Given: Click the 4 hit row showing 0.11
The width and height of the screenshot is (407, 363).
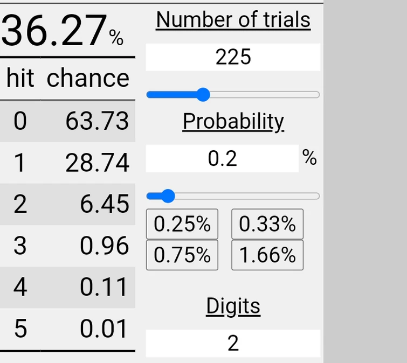Looking at the screenshot, I should (67, 287).
